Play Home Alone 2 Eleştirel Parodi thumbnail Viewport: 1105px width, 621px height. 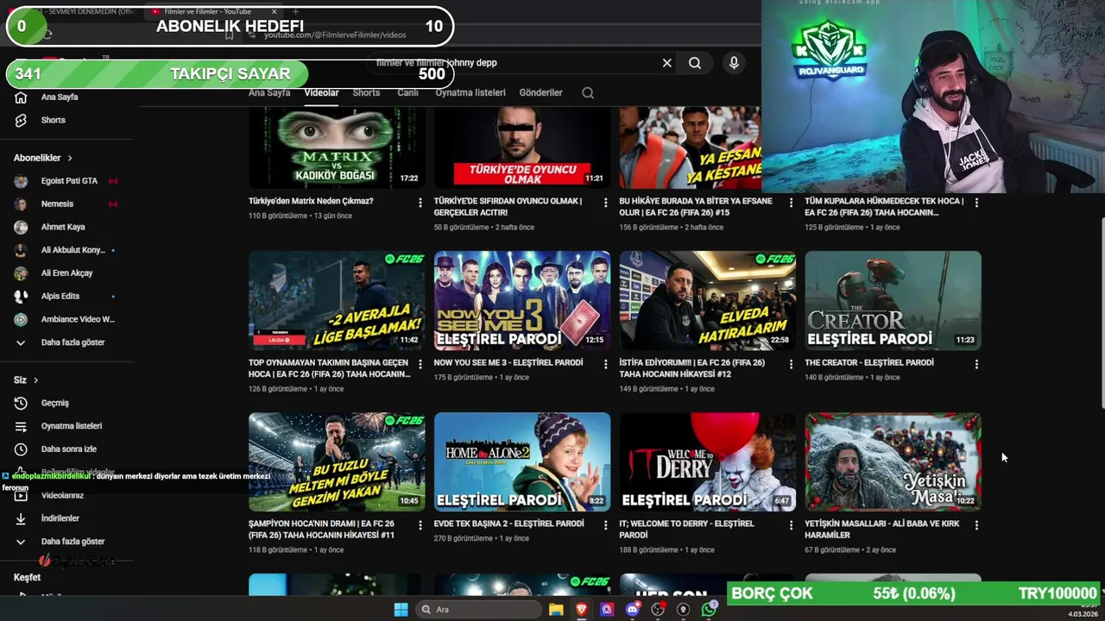tap(522, 461)
